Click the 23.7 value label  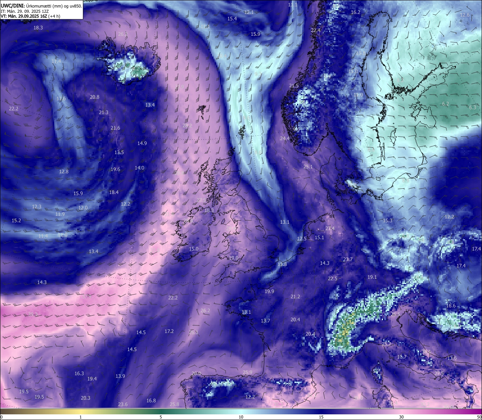[x=348, y=259]
